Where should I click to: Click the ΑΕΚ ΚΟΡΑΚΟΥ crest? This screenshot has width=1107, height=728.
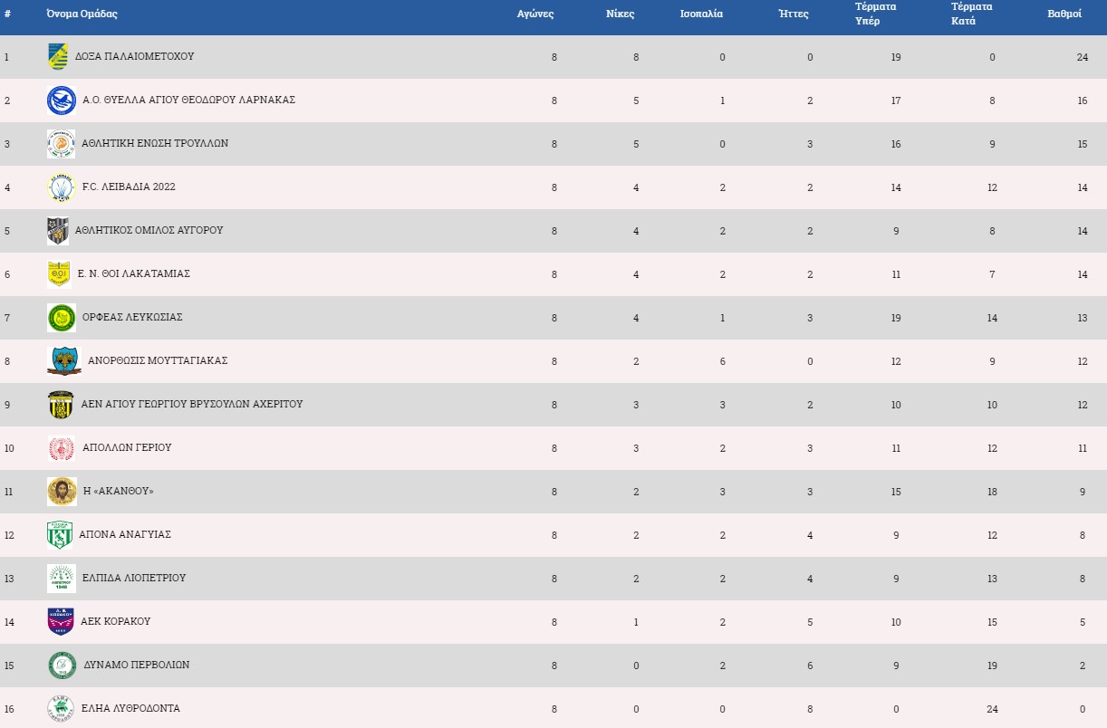(x=61, y=621)
